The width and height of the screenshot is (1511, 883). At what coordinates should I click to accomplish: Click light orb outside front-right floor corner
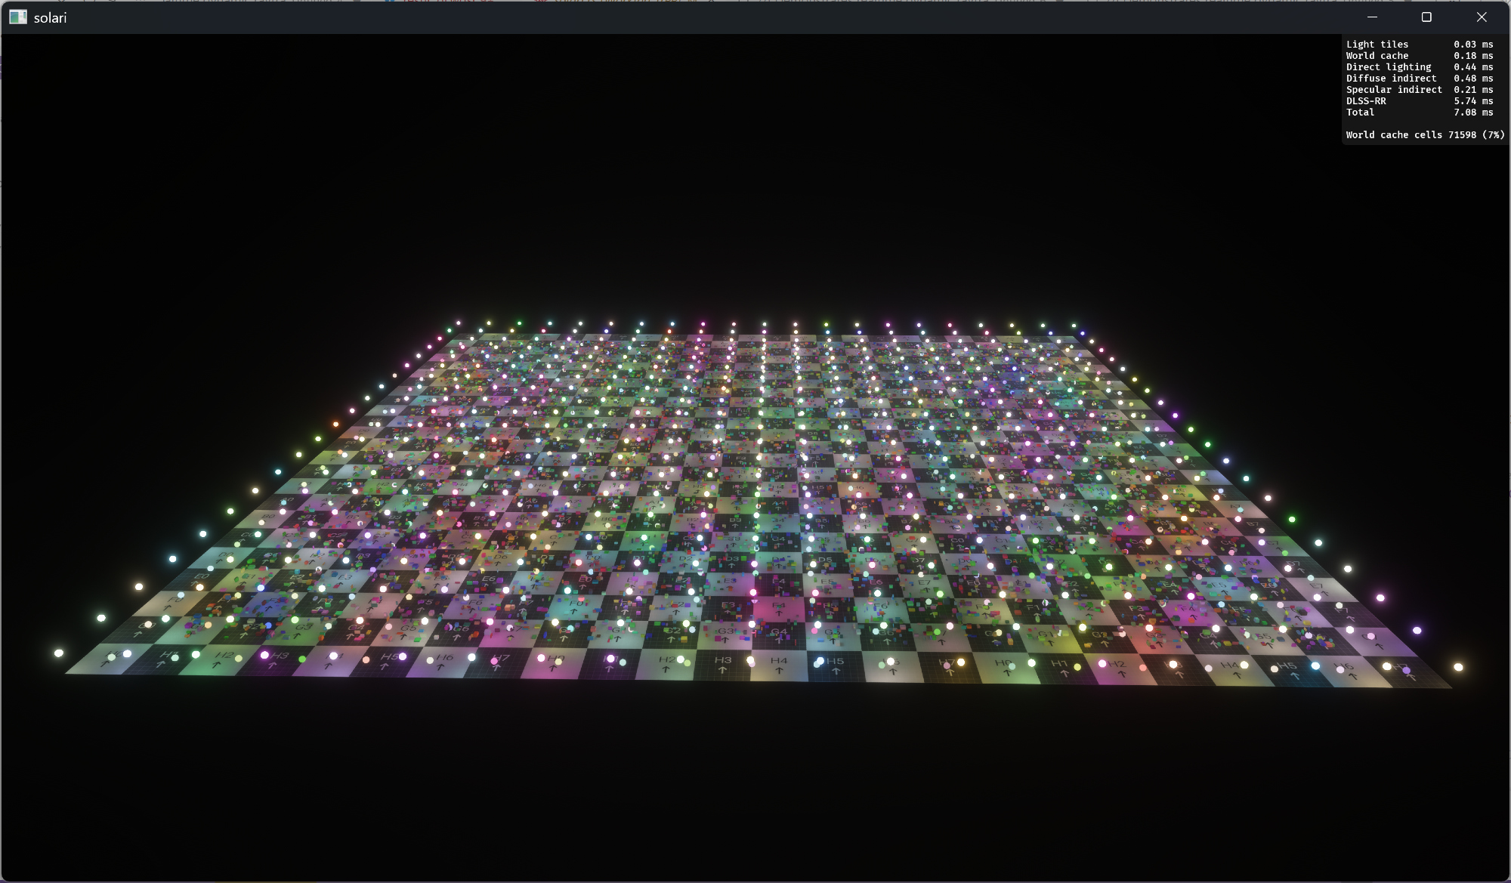[x=1458, y=667]
